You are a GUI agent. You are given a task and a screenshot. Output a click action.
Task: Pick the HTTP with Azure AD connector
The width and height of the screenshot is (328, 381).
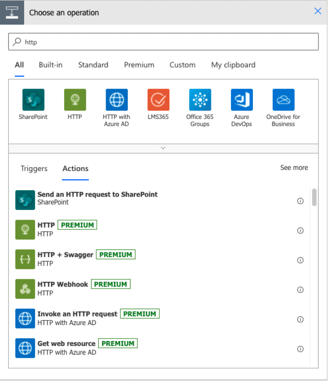tap(117, 100)
